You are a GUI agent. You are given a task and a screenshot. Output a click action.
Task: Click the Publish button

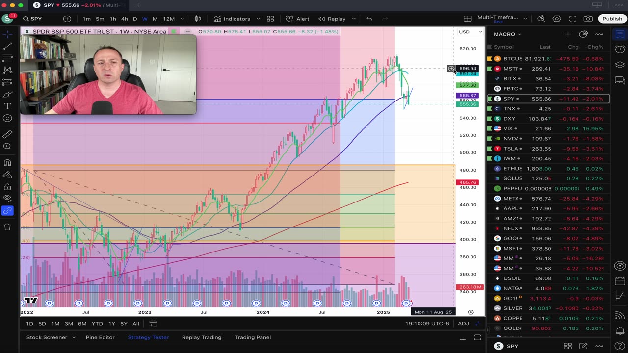click(x=612, y=19)
